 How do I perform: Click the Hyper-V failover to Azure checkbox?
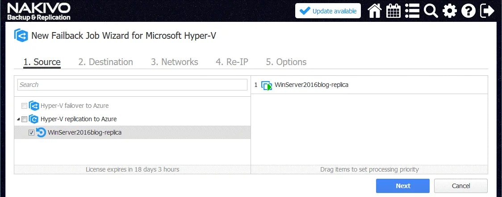coord(24,106)
